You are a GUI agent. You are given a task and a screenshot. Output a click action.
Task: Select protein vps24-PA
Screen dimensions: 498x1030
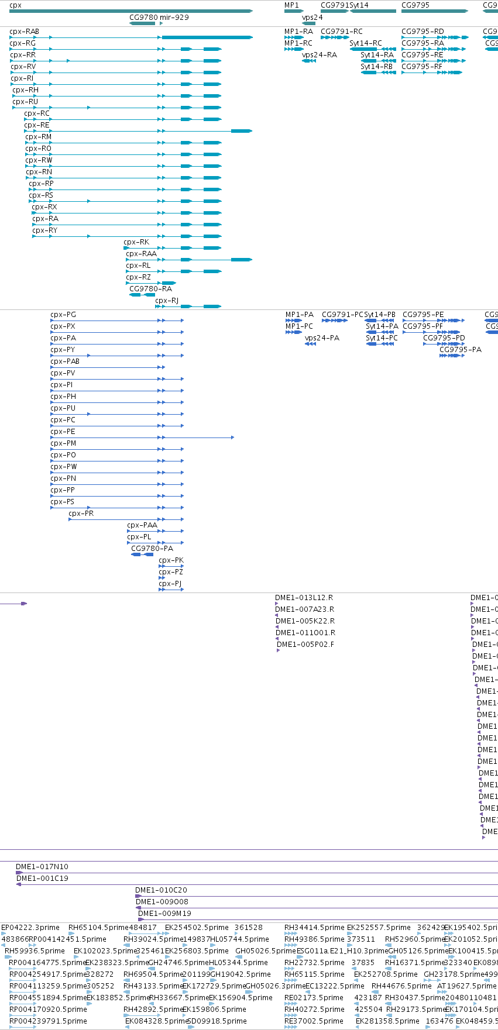(x=322, y=338)
